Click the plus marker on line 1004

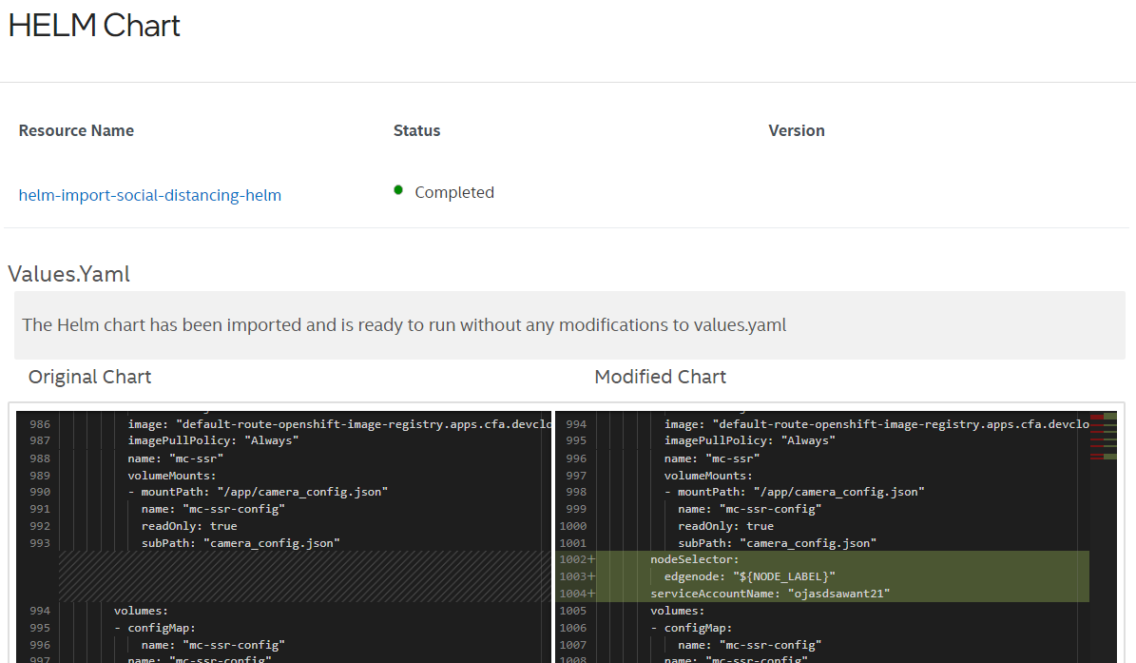coord(591,595)
